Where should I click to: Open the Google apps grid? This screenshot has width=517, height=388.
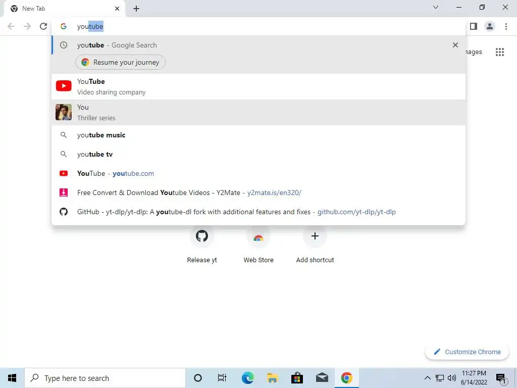coord(500,52)
